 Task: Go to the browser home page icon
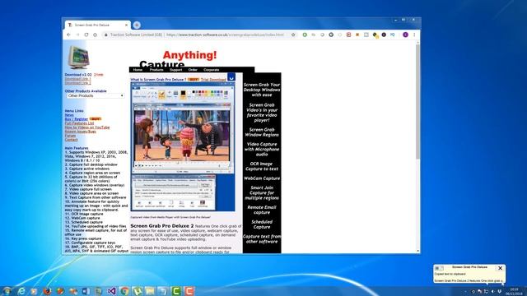click(96, 35)
